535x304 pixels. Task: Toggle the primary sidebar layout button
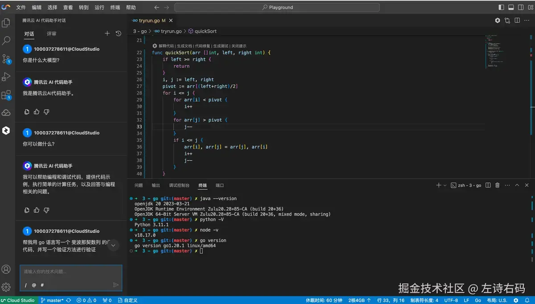coord(502,8)
